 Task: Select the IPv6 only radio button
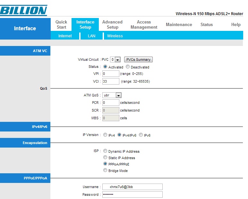pyautogui.click(x=141, y=135)
